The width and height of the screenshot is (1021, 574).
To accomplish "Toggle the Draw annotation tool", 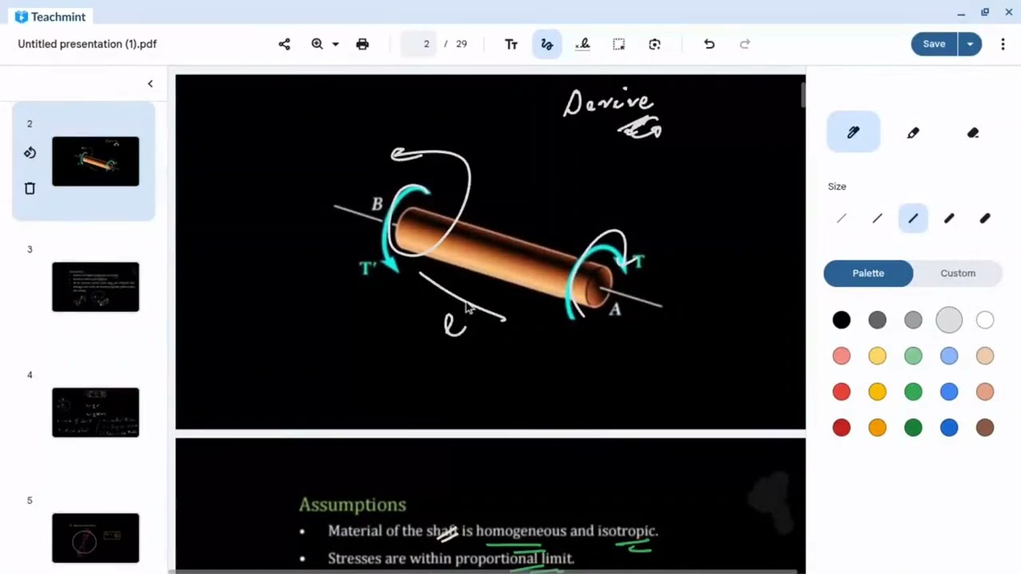I will 546,44.
